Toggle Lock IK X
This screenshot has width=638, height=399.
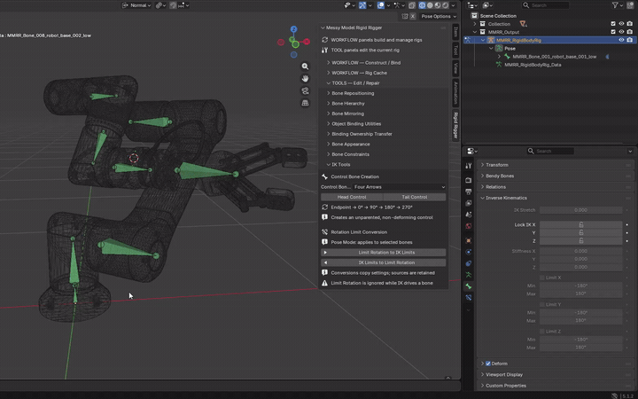click(x=580, y=224)
